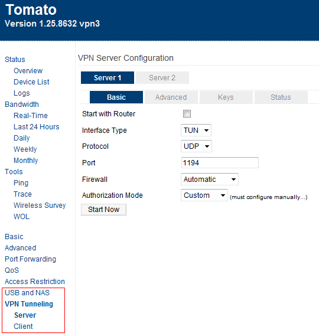This screenshot has width=319, height=336.
Task: Open Weekly bandwidth page
Action: tap(25, 149)
